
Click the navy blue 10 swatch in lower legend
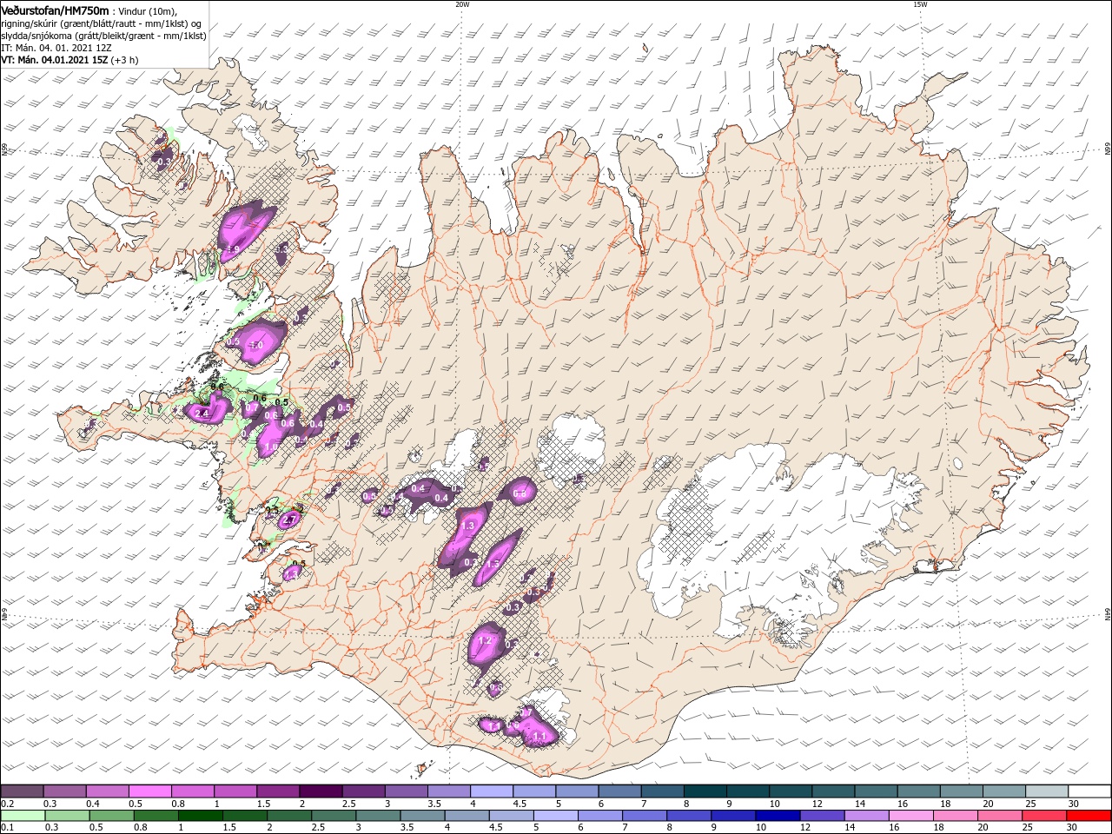[x=778, y=816]
